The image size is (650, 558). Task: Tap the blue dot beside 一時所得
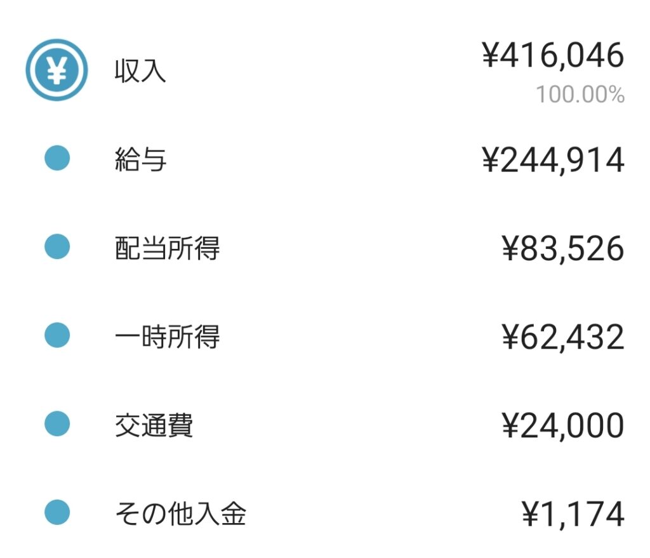point(56,335)
